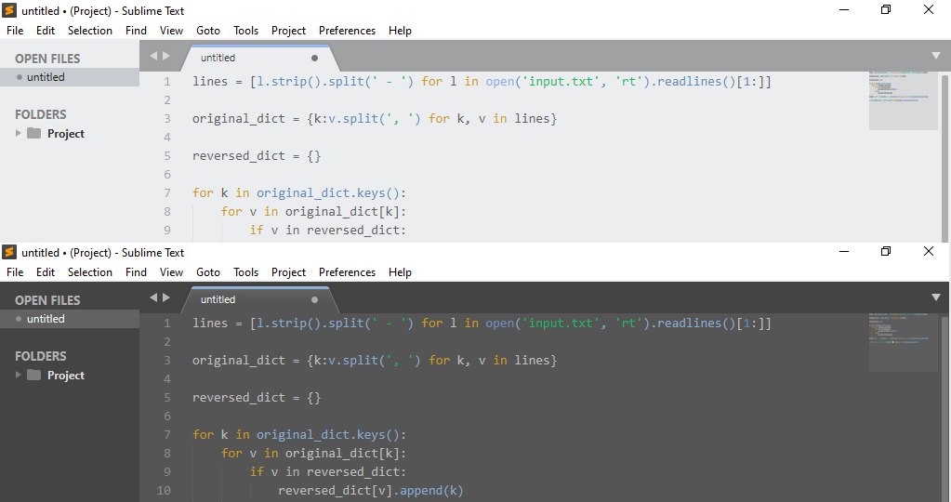Viewport: 951px width, 502px height.
Task: Open Find menu in bottom dark-theme window
Action: (136, 272)
